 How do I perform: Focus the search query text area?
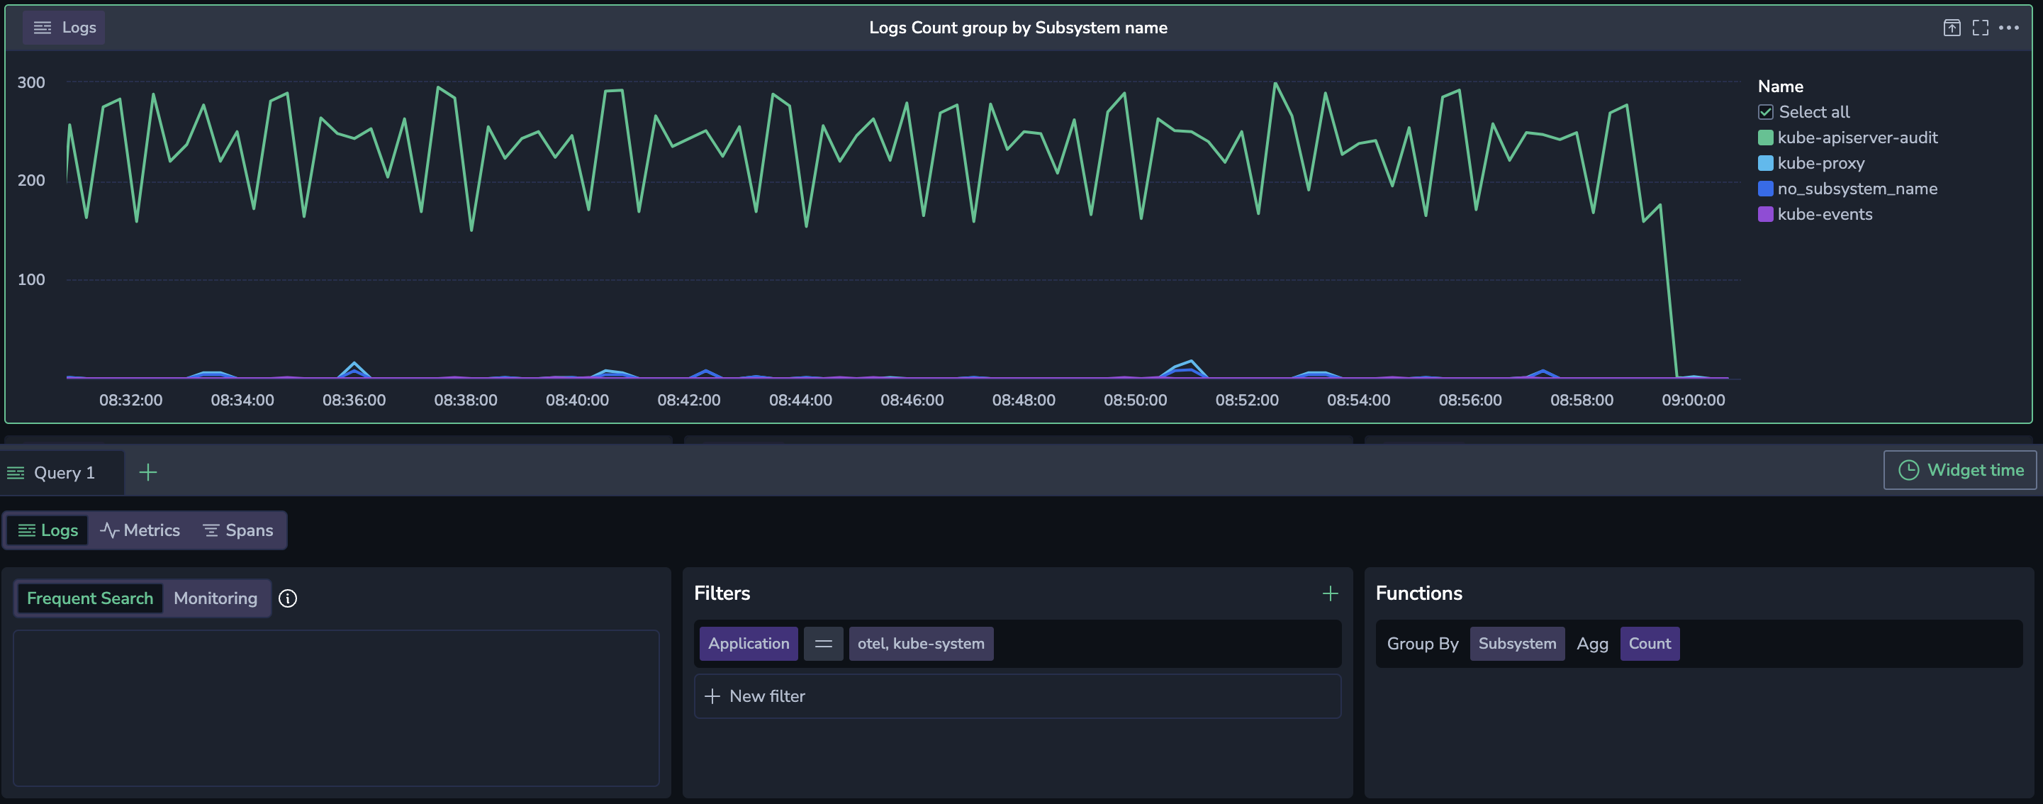pos(336,708)
